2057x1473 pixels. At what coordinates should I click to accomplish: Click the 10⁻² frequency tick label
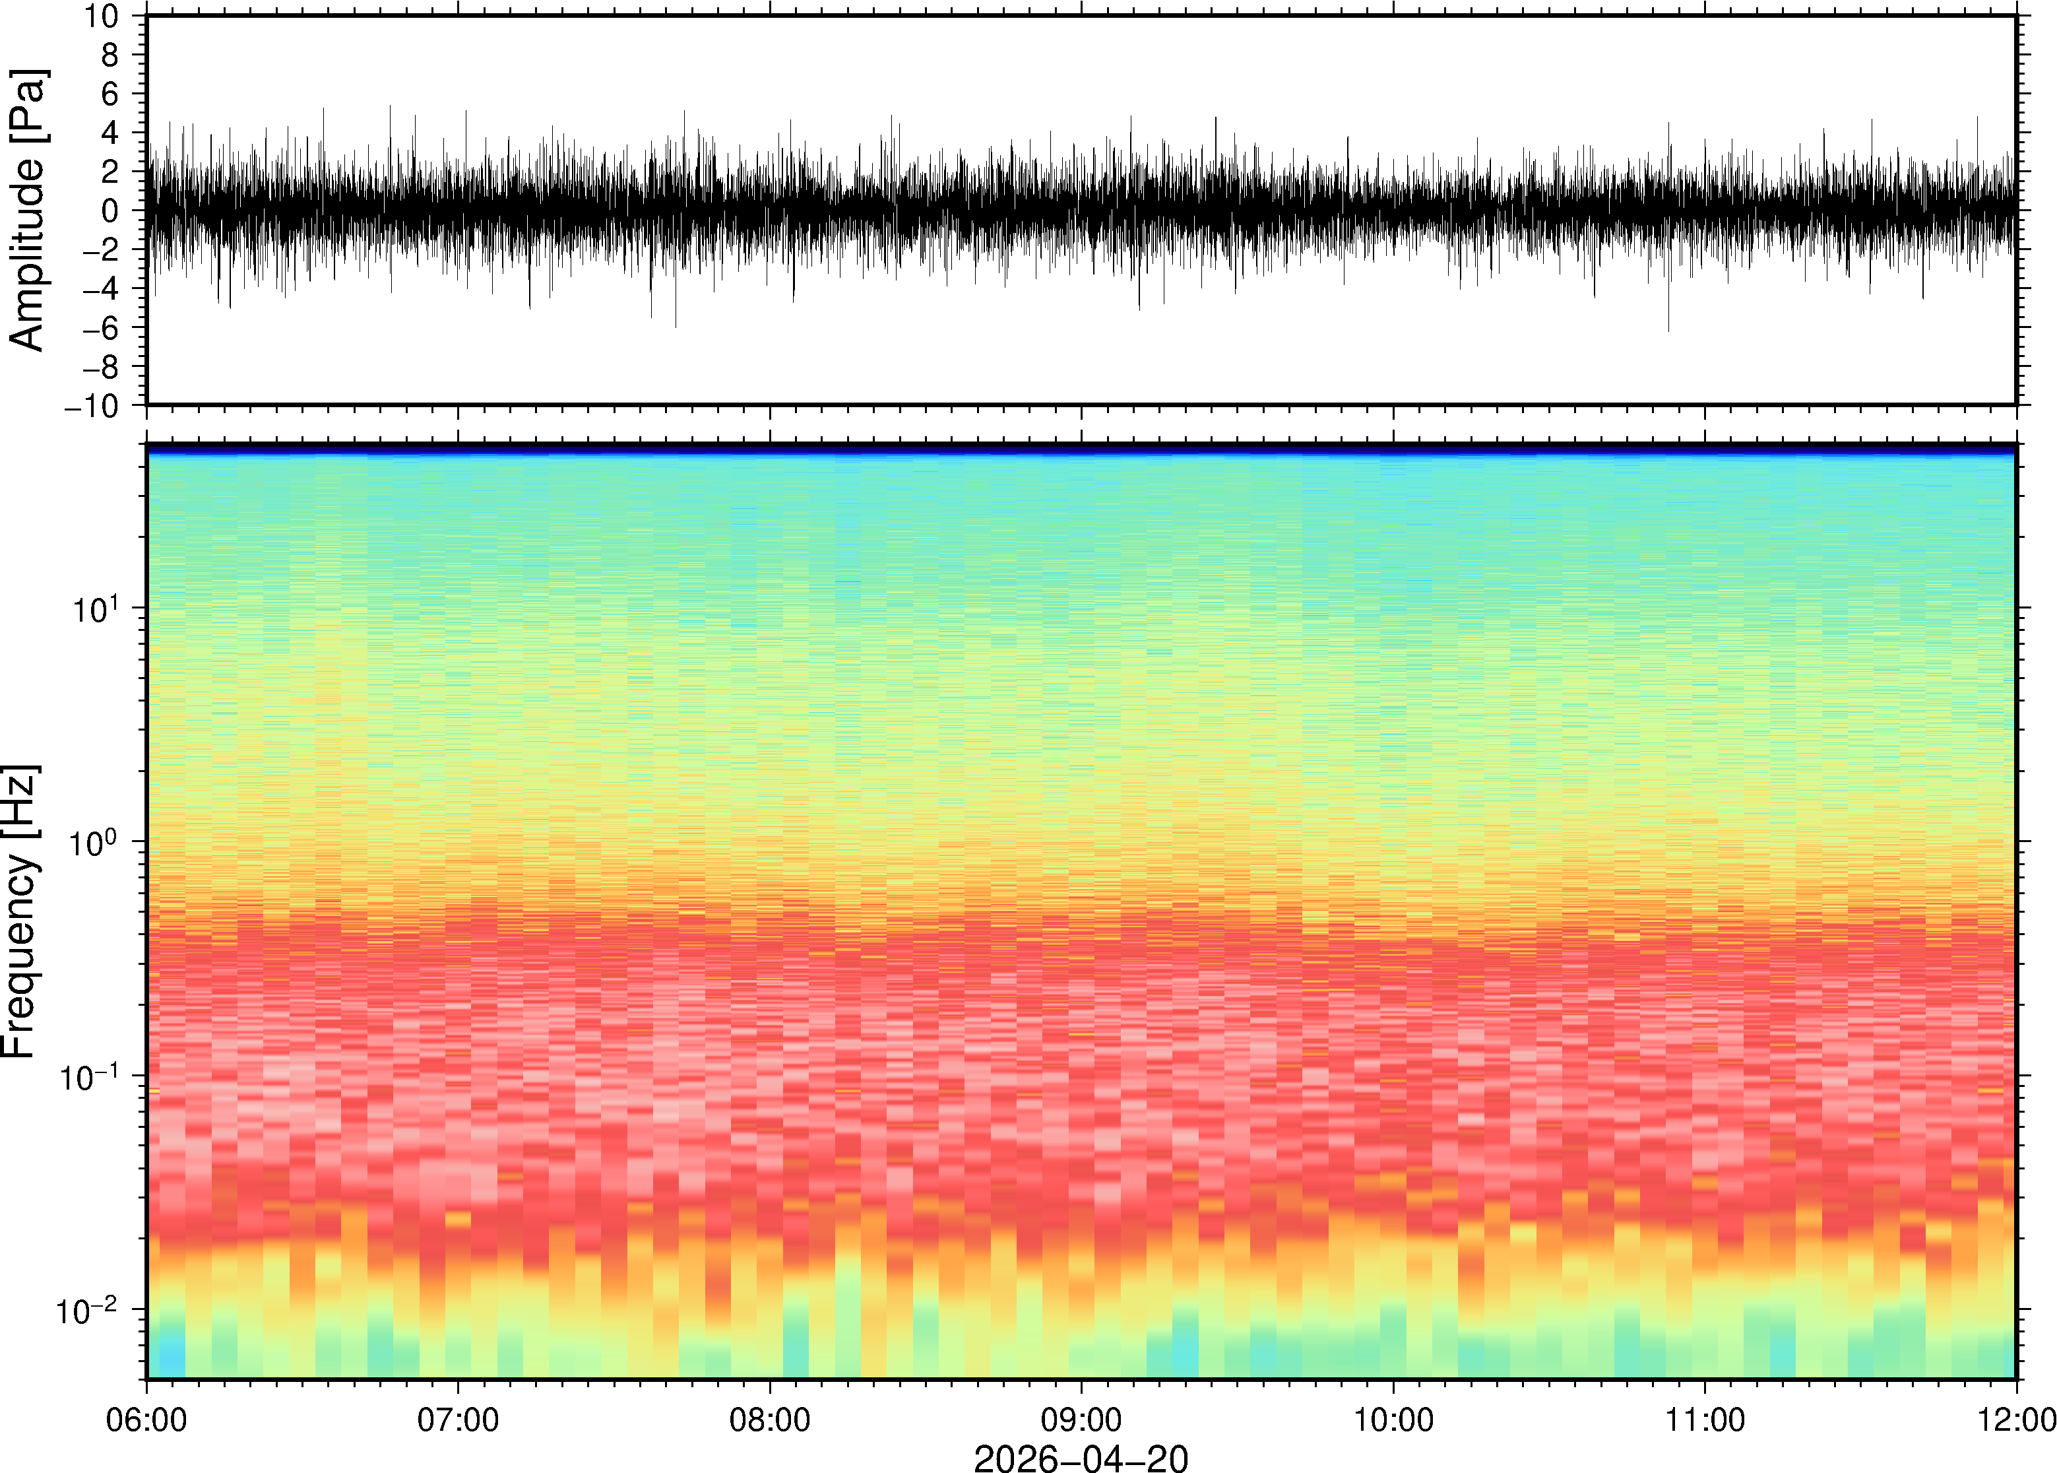[87, 1310]
